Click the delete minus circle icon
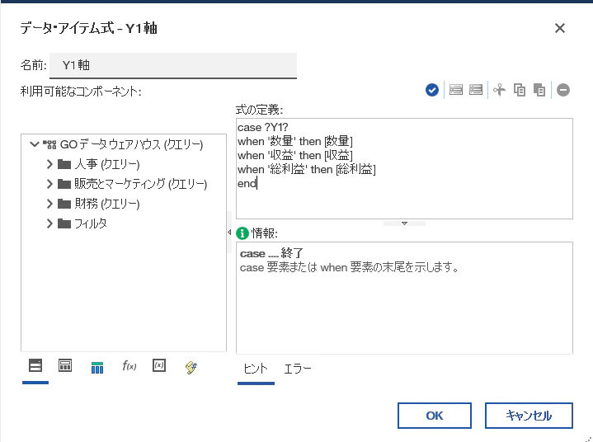Image resolution: width=593 pixels, height=442 pixels. pyautogui.click(x=563, y=90)
